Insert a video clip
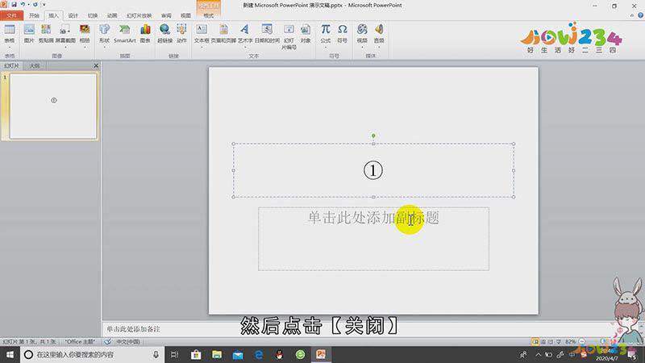 [x=362, y=34]
